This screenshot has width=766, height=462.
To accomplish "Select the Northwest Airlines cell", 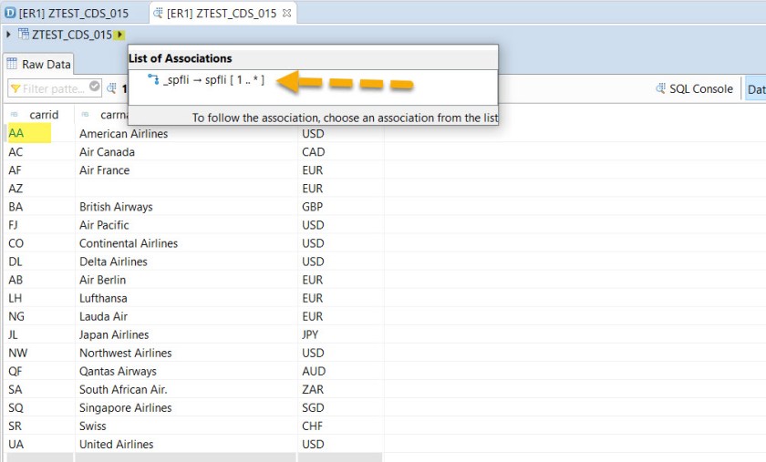I will 186,353.
